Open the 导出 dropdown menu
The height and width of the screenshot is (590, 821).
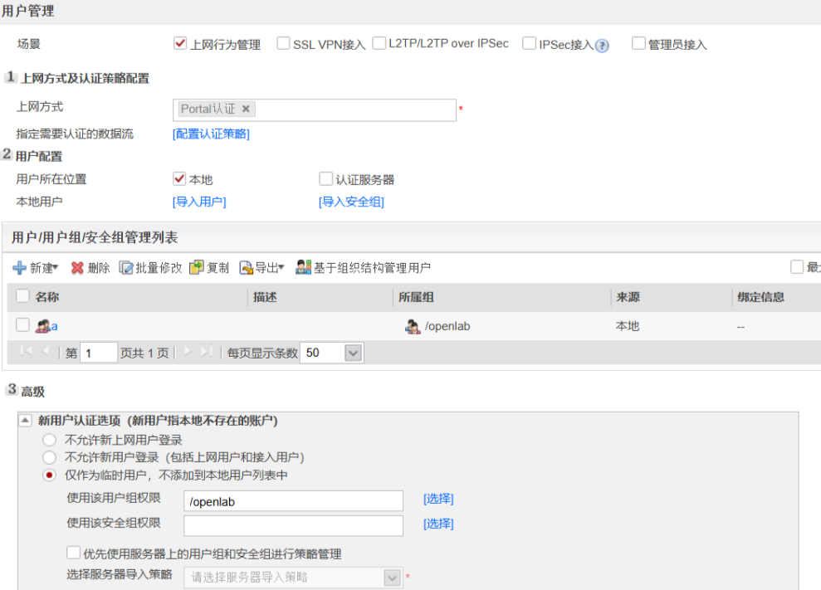coord(281,268)
